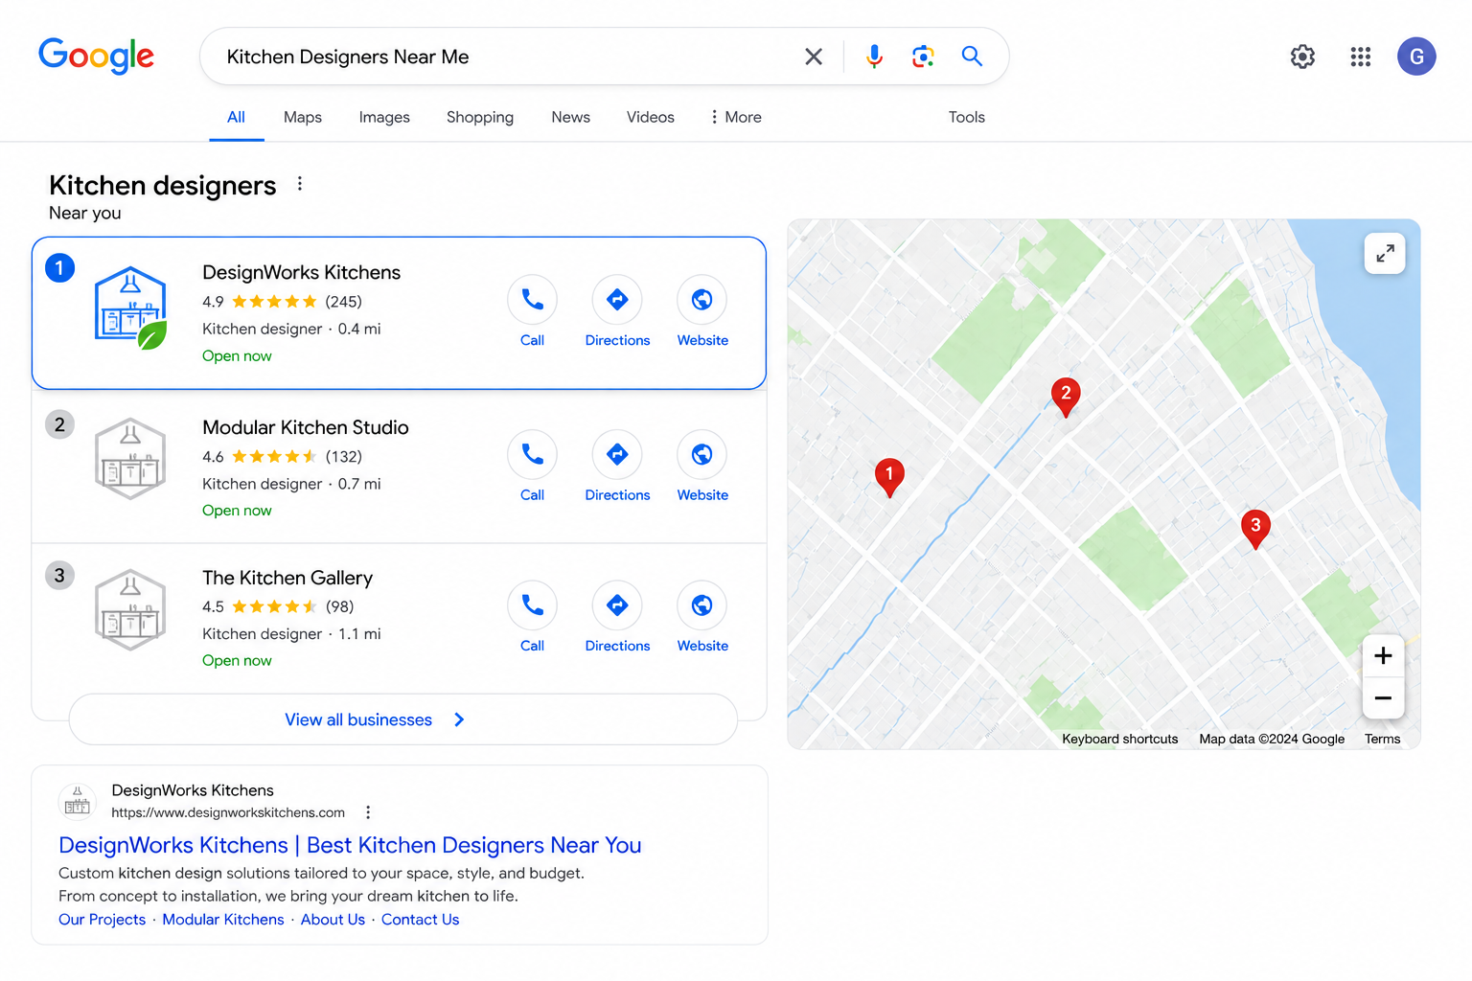The width and height of the screenshot is (1472, 981).
Task: Open the Modular Kitchen Studio listing title
Action: (305, 427)
